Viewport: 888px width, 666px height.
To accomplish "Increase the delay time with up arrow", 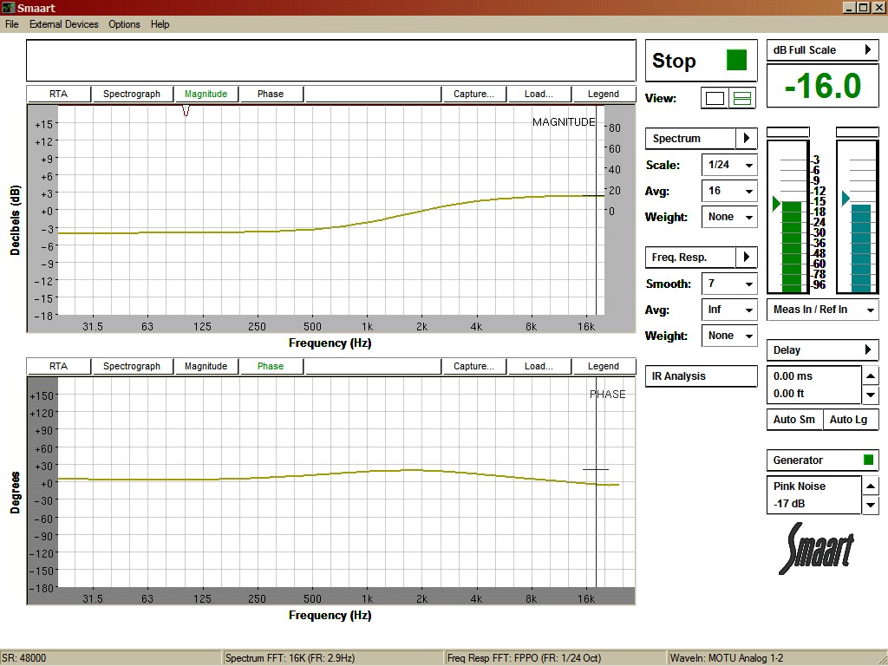I will click(x=871, y=375).
